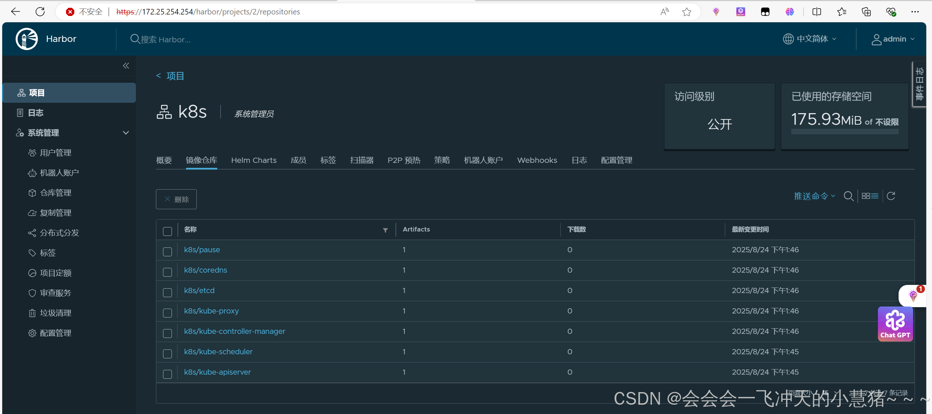
Task: Open 垃圾清理 garbage cleanup in sidebar
Action: (x=55, y=313)
